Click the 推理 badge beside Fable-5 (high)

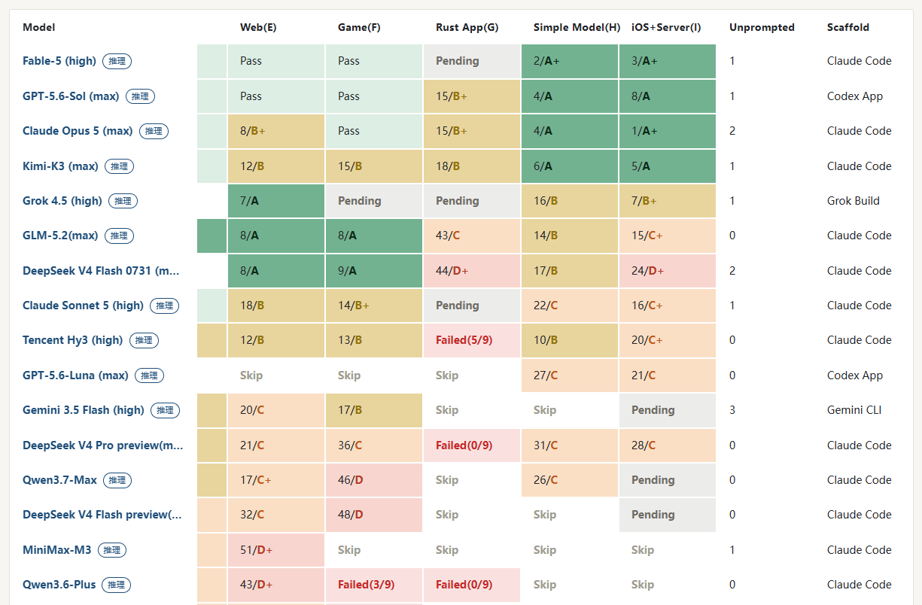click(x=117, y=61)
